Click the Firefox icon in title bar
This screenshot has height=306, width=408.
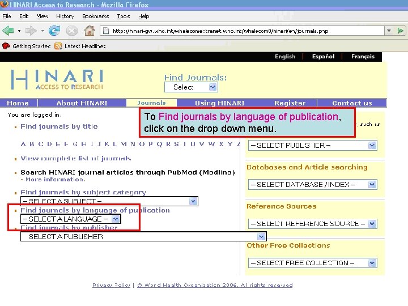[x=3, y=5]
